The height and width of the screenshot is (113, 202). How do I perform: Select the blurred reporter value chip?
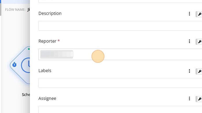(x=57, y=54)
